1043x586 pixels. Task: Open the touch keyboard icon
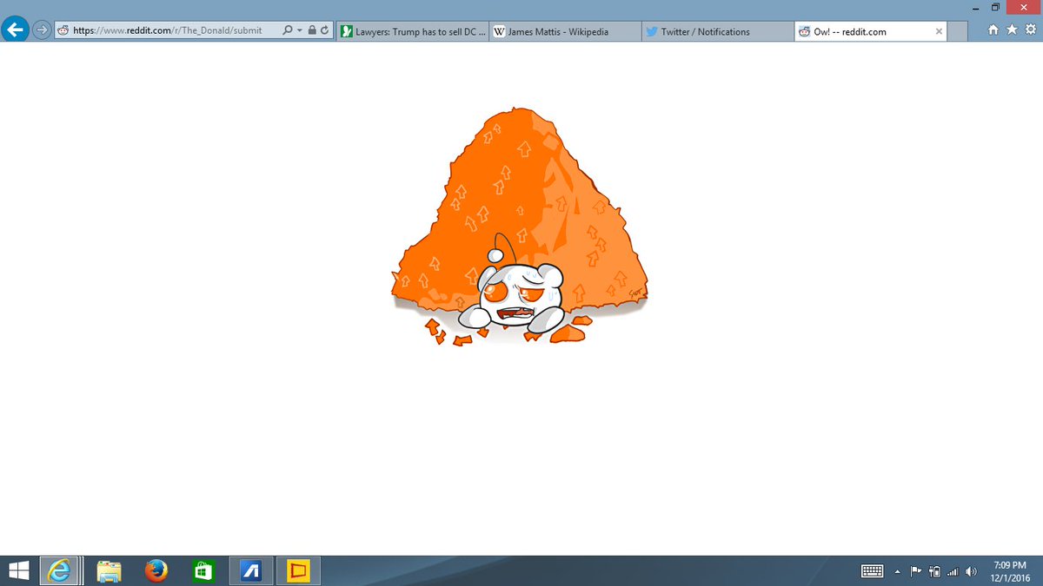click(x=873, y=571)
